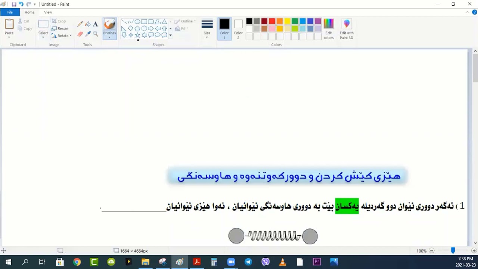The image size is (478, 269).
Task: Click the Redo arrow in title bar
Action: pos(28,4)
